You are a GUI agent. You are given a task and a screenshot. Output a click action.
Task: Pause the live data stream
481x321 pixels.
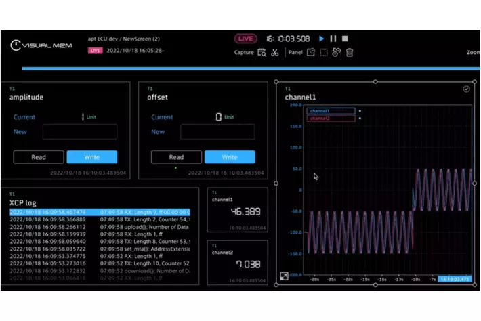[x=333, y=39]
